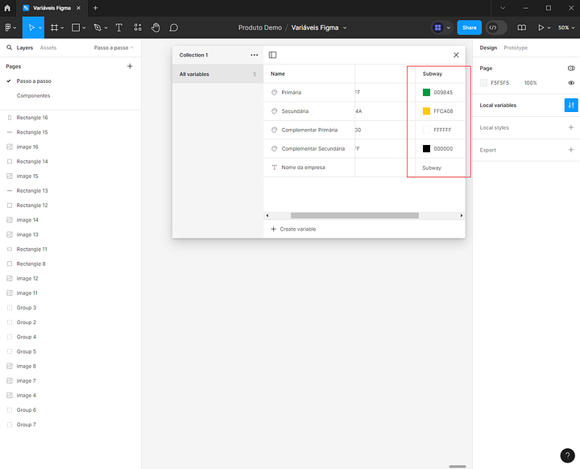Select the Text tool
This screenshot has width=580, height=469.
118,27
